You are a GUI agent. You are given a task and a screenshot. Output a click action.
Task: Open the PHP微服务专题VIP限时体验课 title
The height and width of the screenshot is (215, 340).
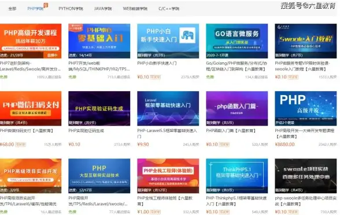pos(302,66)
